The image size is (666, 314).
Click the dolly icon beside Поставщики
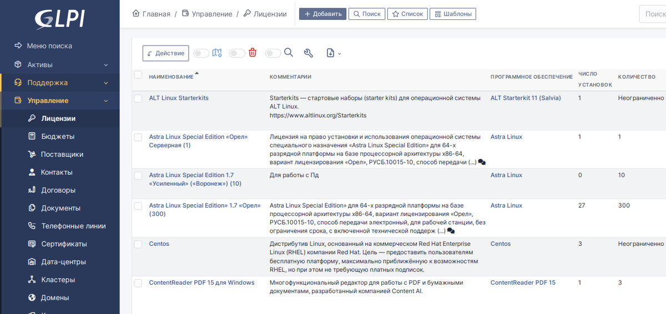point(32,154)
